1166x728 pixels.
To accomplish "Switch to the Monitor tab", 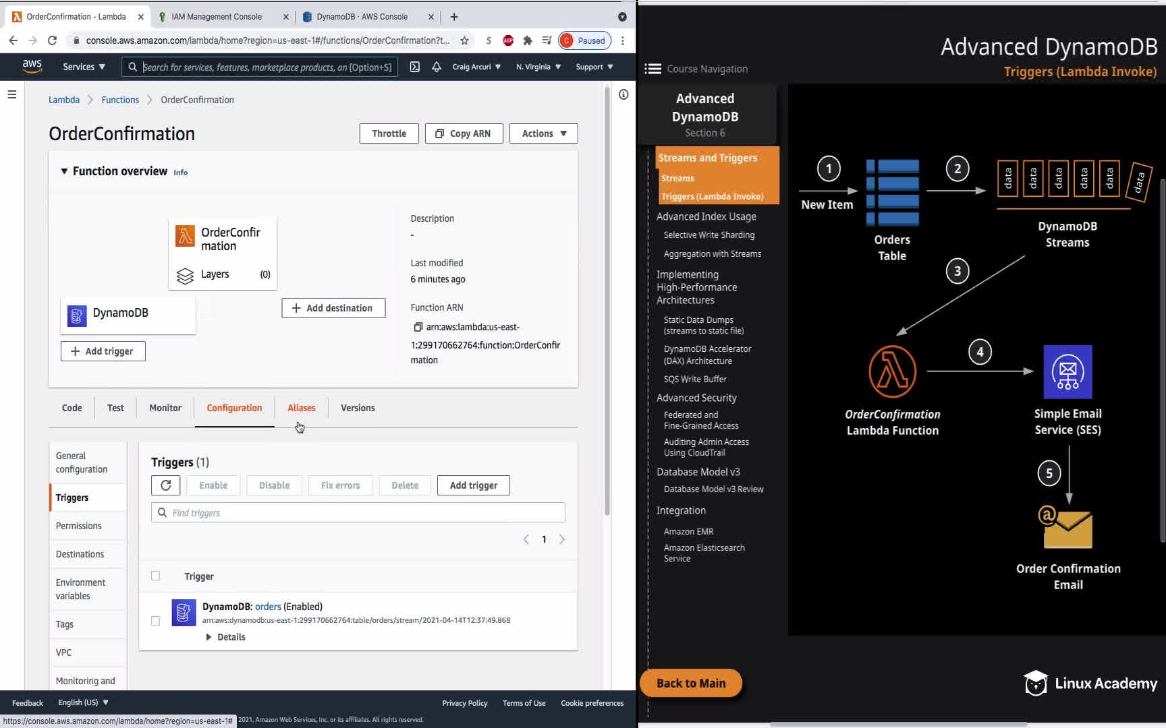I will (x=165, y=408).
